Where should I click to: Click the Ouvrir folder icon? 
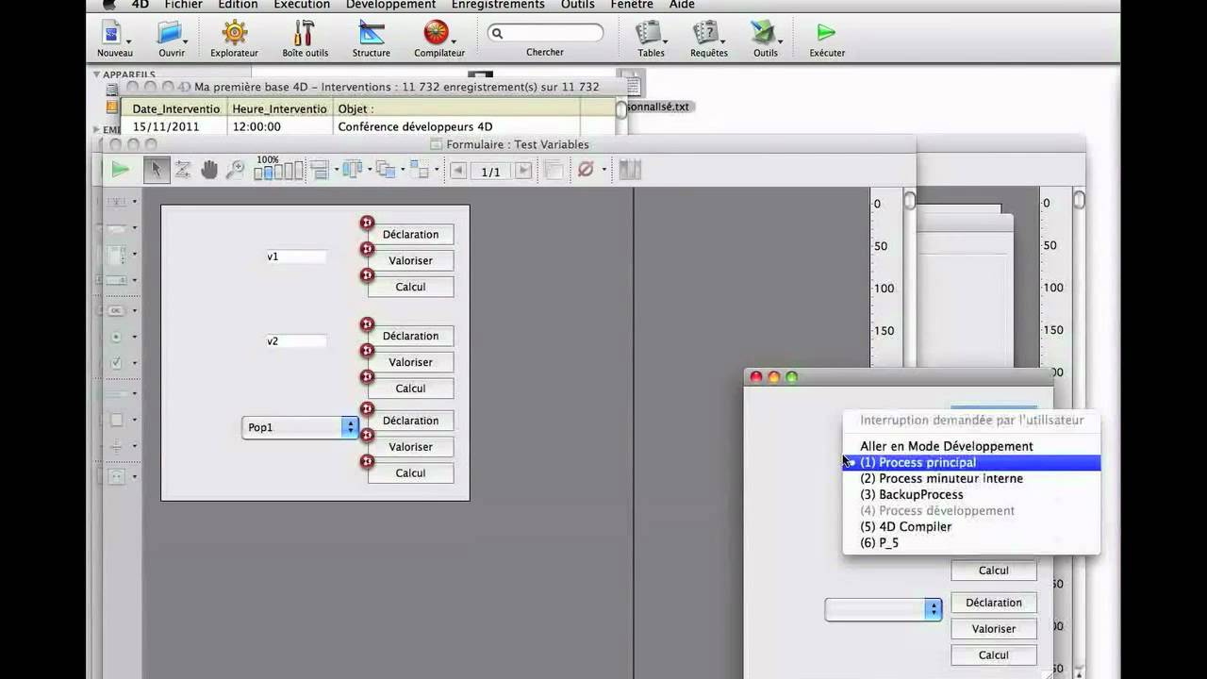click(171, 33)
